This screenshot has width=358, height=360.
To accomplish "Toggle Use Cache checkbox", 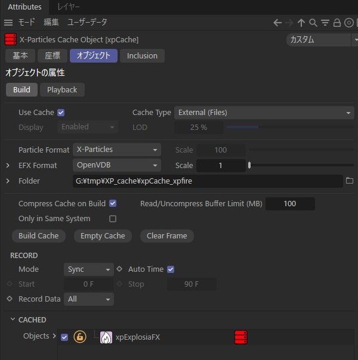I will tap(61, 113).
